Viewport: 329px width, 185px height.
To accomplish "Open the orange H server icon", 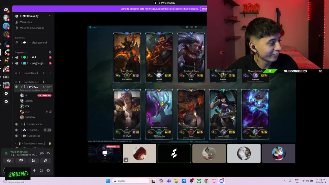I will [x=6, y=60].
